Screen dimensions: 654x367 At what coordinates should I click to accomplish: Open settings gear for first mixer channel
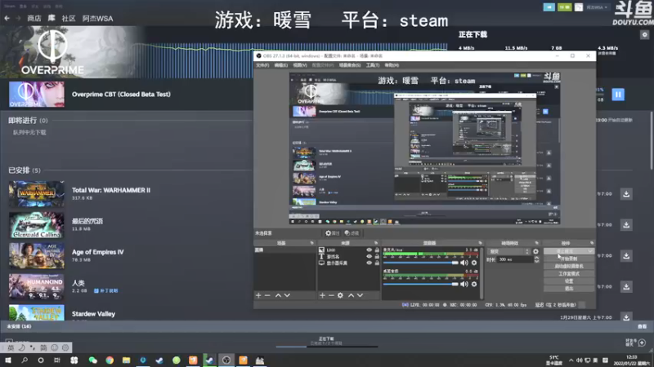pos(474,263)
